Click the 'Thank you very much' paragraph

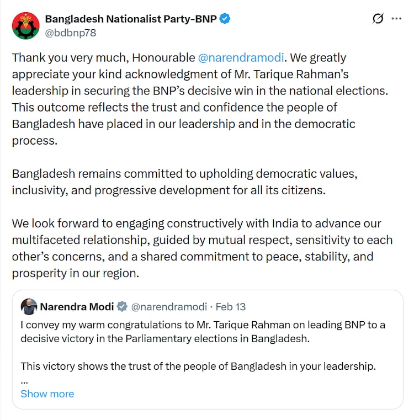tap(182, 99)
